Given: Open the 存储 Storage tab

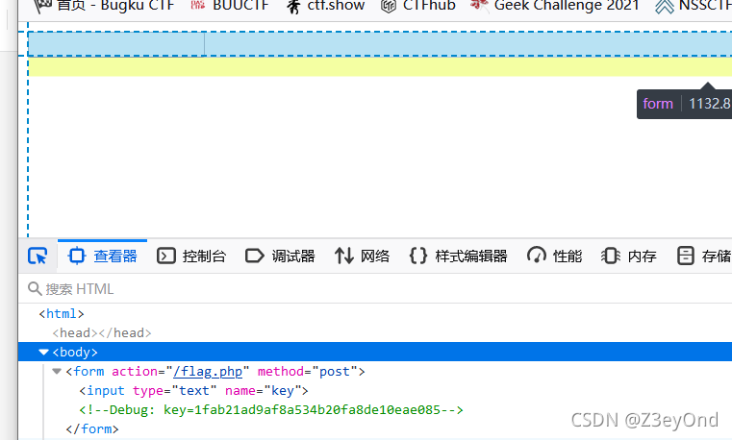Looking at the screenshot, I should (x=703, y=256).
